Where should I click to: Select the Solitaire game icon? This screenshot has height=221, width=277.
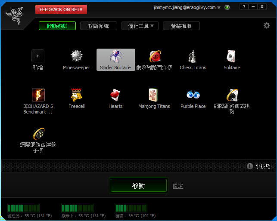point(232,56)
